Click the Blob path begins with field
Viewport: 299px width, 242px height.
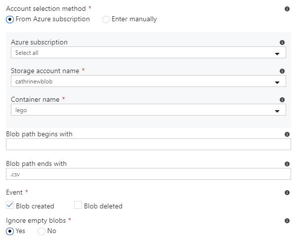(x=148, y=144)
